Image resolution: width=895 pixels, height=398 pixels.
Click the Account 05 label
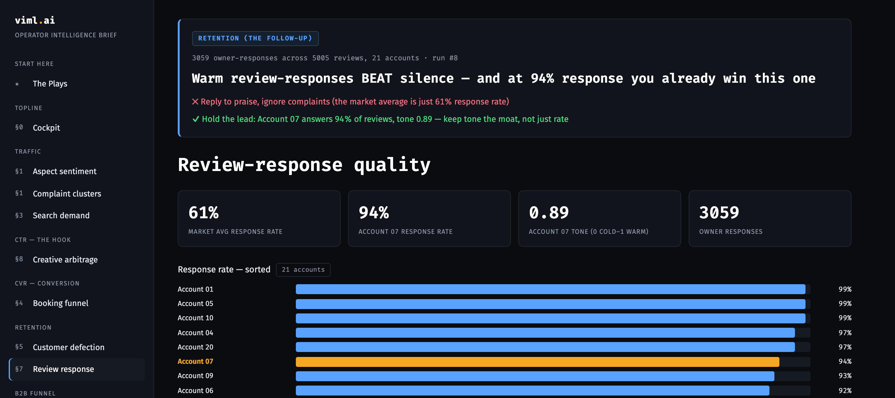pos(195,303)
